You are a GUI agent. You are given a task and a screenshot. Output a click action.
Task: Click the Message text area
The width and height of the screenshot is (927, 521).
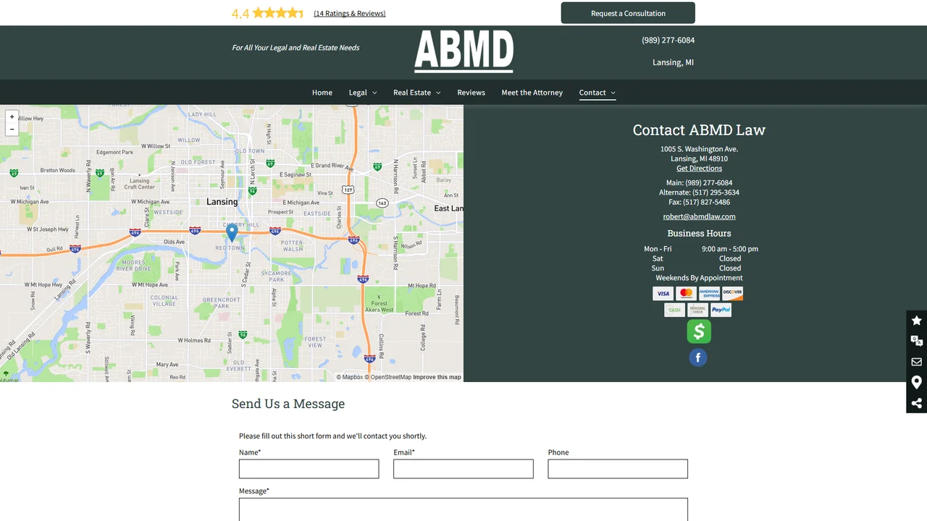463,509
